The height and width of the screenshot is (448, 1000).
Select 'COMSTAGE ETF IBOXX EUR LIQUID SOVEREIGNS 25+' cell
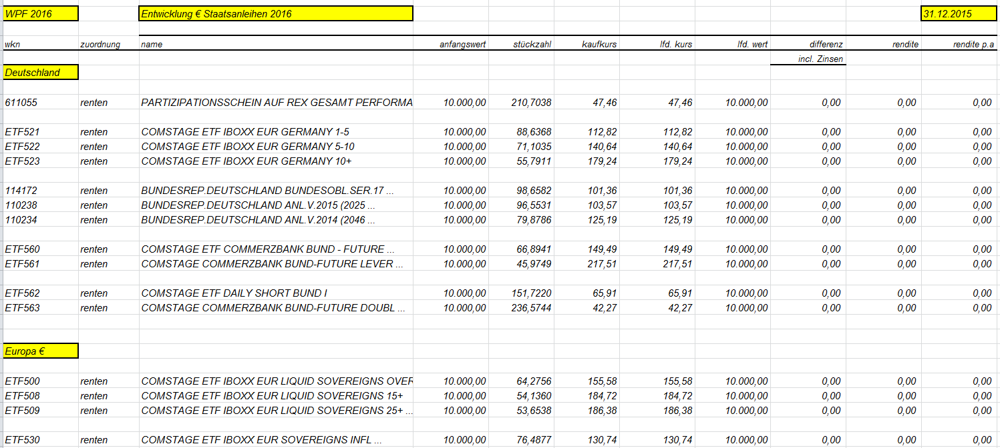277,411
